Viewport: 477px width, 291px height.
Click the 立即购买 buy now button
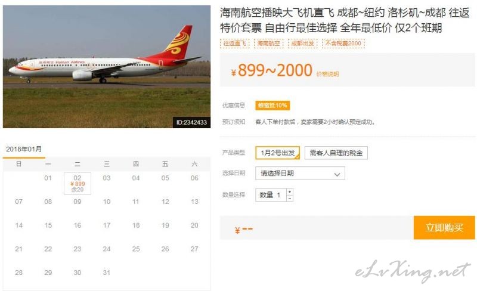coord(444,227)
